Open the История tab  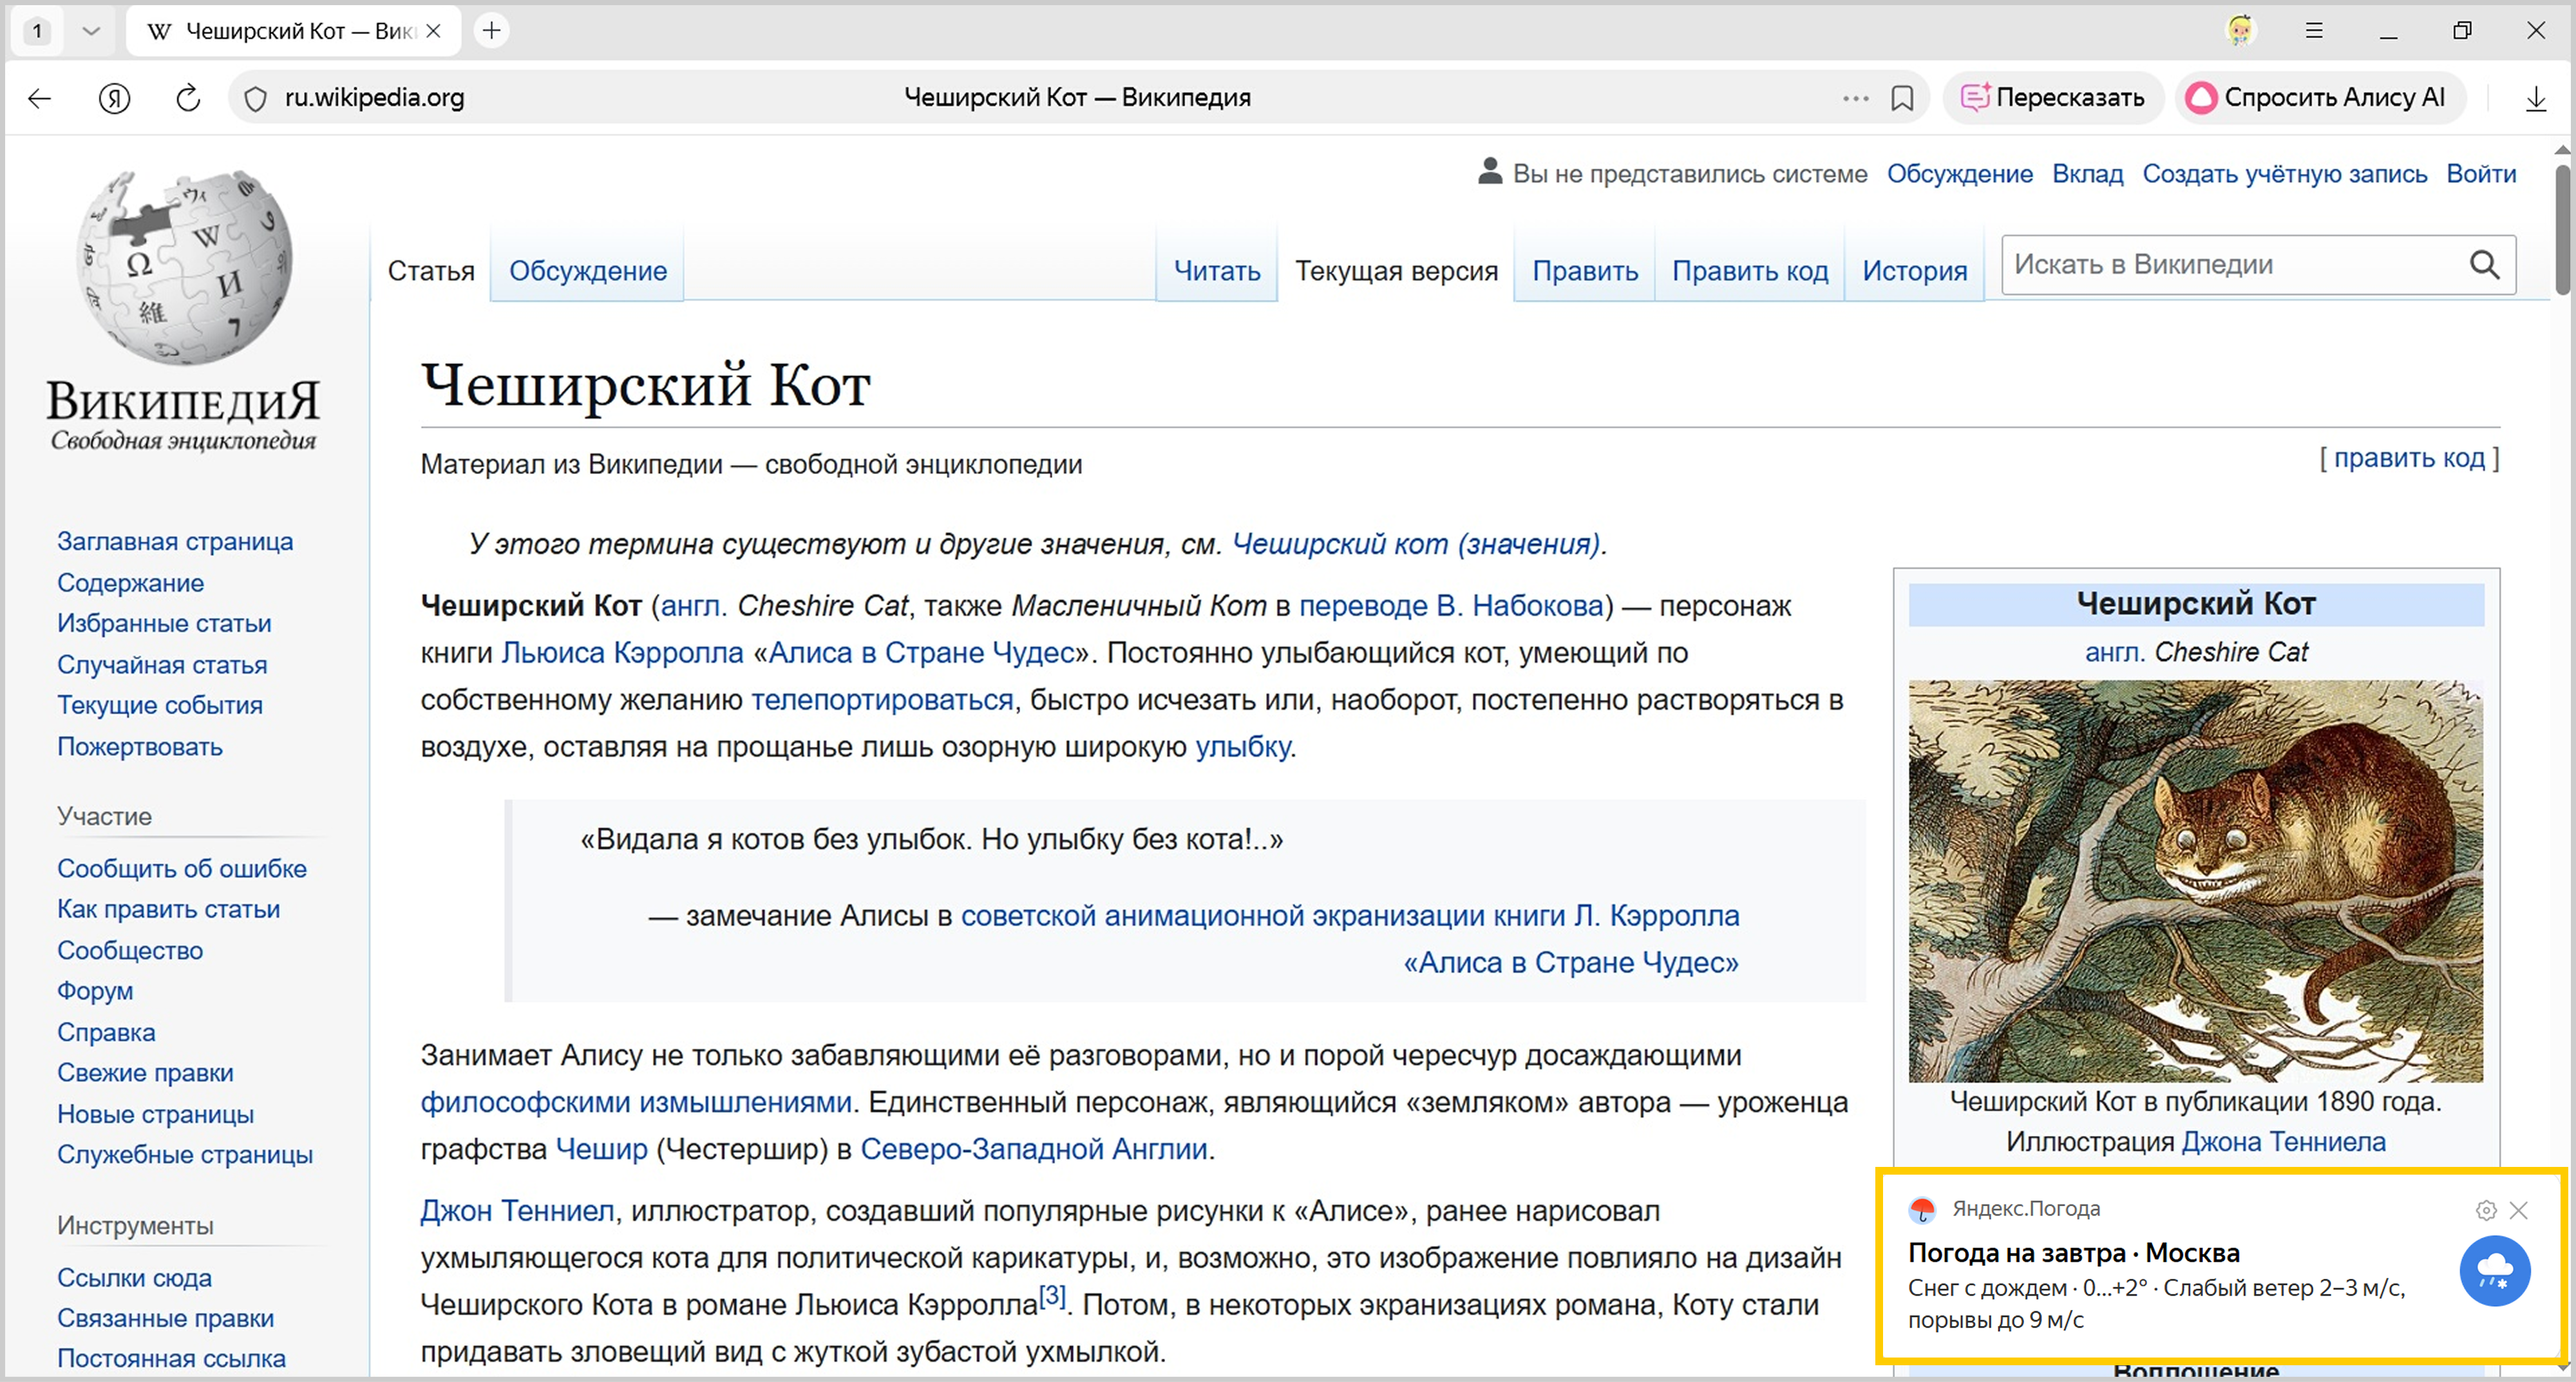pyautogui.click(x=1914, y=271)
